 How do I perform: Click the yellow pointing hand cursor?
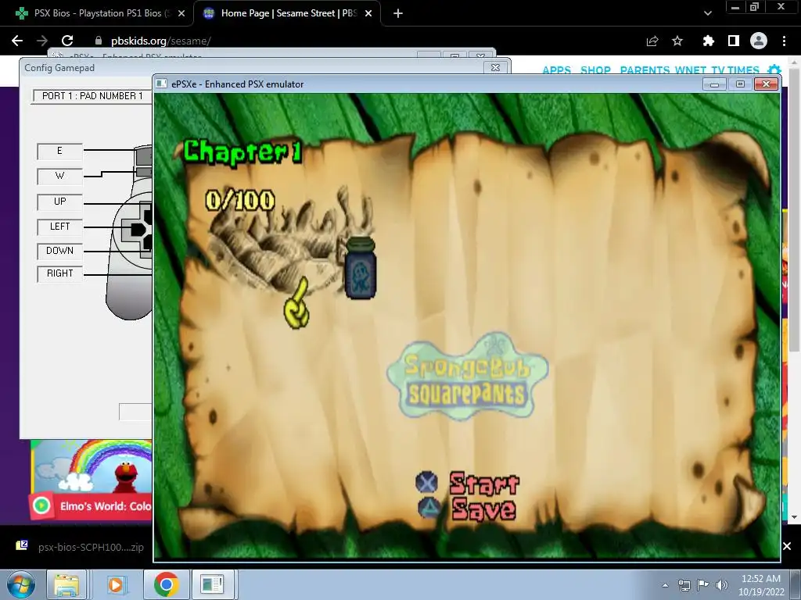298,303
